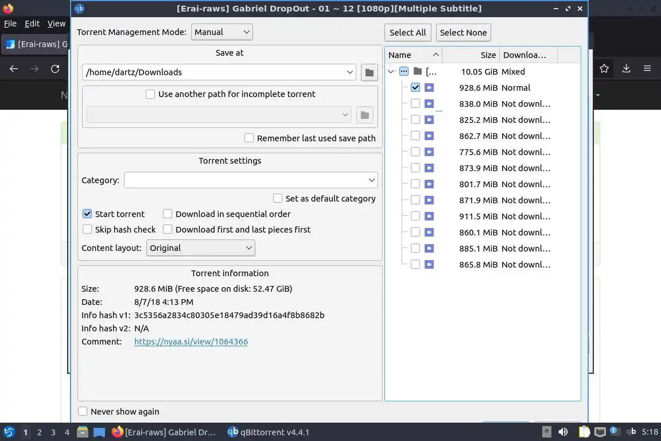The height and width of the screenshot is (441, 661).
Task: Uncheck the Start torrent option
Action: click(87, 214)
